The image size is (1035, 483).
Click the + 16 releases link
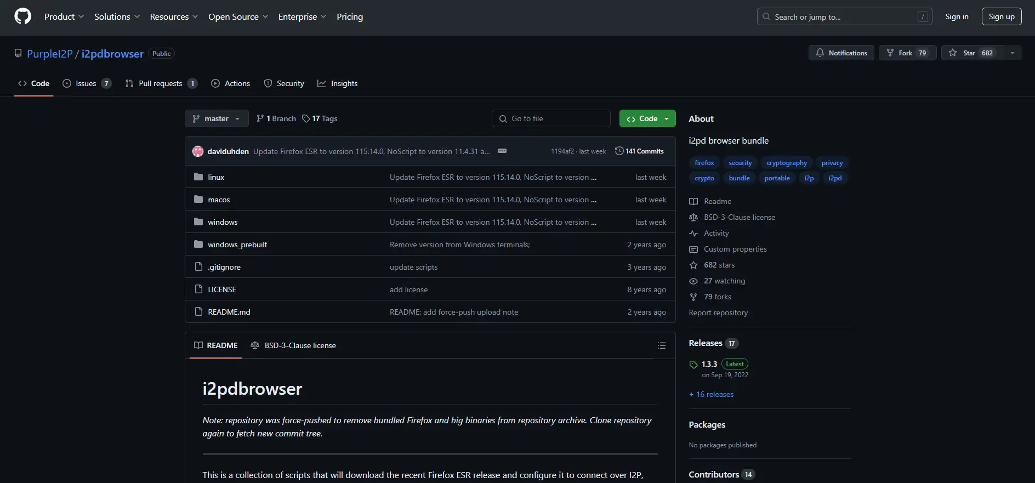pos(711,394)
